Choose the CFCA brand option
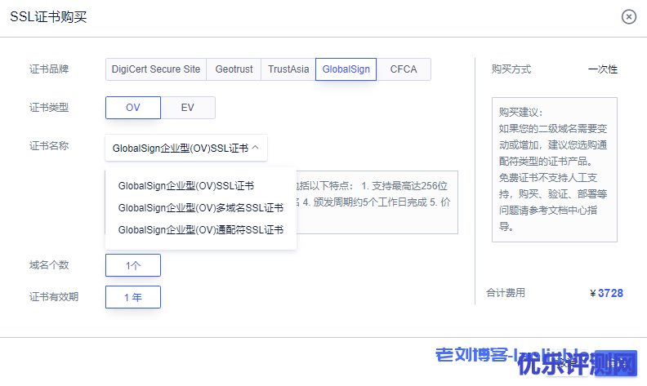Screen dimensions: 647x386 [404, 69]
